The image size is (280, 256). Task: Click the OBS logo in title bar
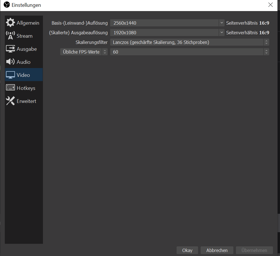[6, 5]
